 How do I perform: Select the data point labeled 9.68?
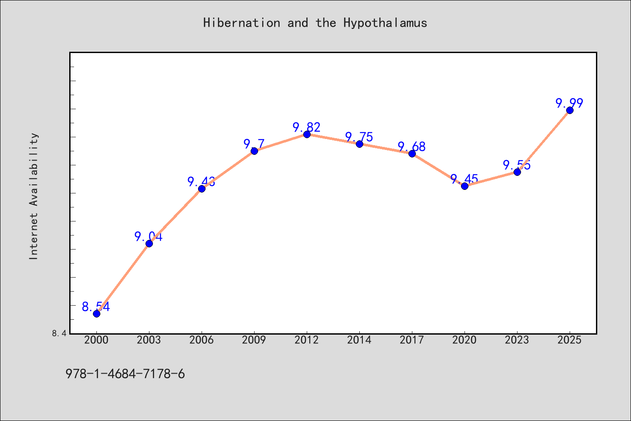tap(412, 153)
